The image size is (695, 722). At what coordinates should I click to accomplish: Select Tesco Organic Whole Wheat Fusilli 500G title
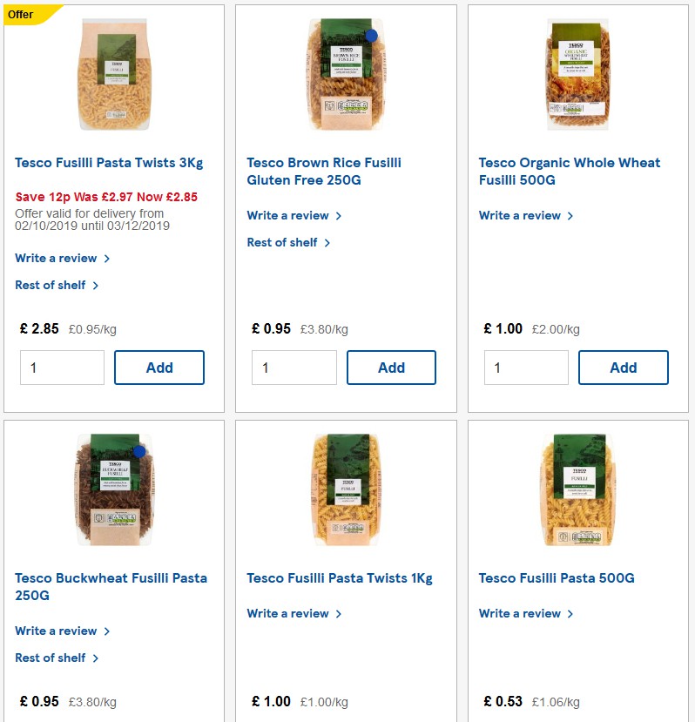point(569,171)
